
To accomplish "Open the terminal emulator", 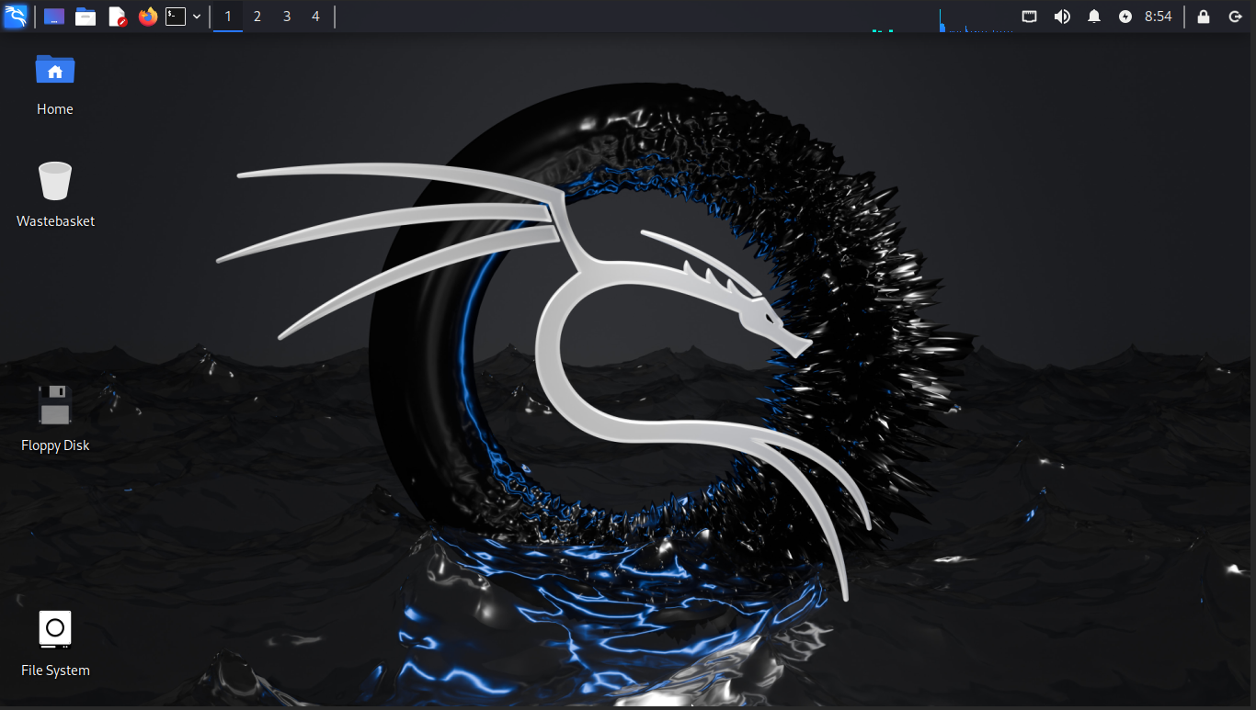I will point(176,17).
